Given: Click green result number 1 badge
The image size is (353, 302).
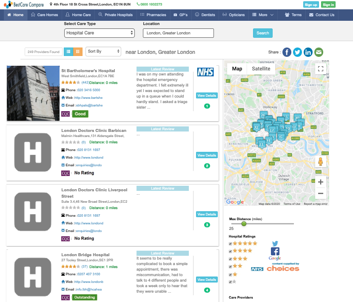Looking at the screenshot, I should click(207, 106).
